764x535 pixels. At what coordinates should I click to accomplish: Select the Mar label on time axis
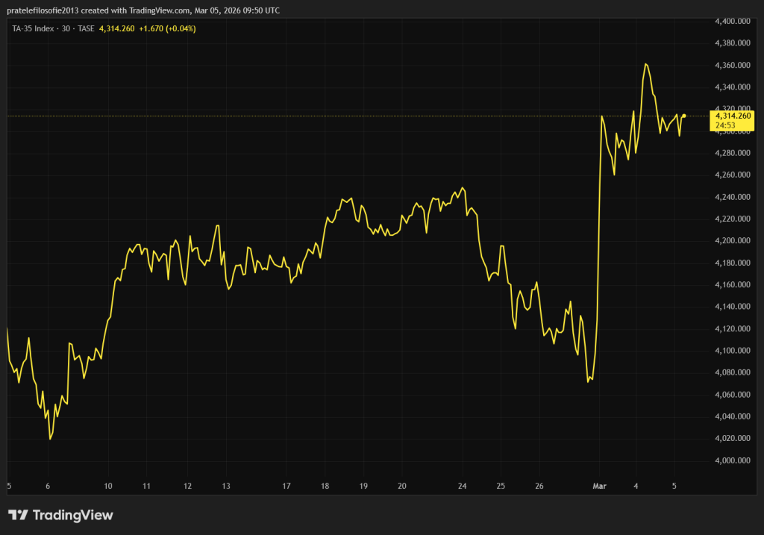598,486
